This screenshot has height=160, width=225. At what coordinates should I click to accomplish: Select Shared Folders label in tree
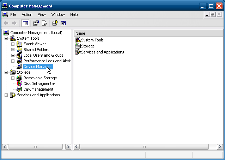coord(36,50)
